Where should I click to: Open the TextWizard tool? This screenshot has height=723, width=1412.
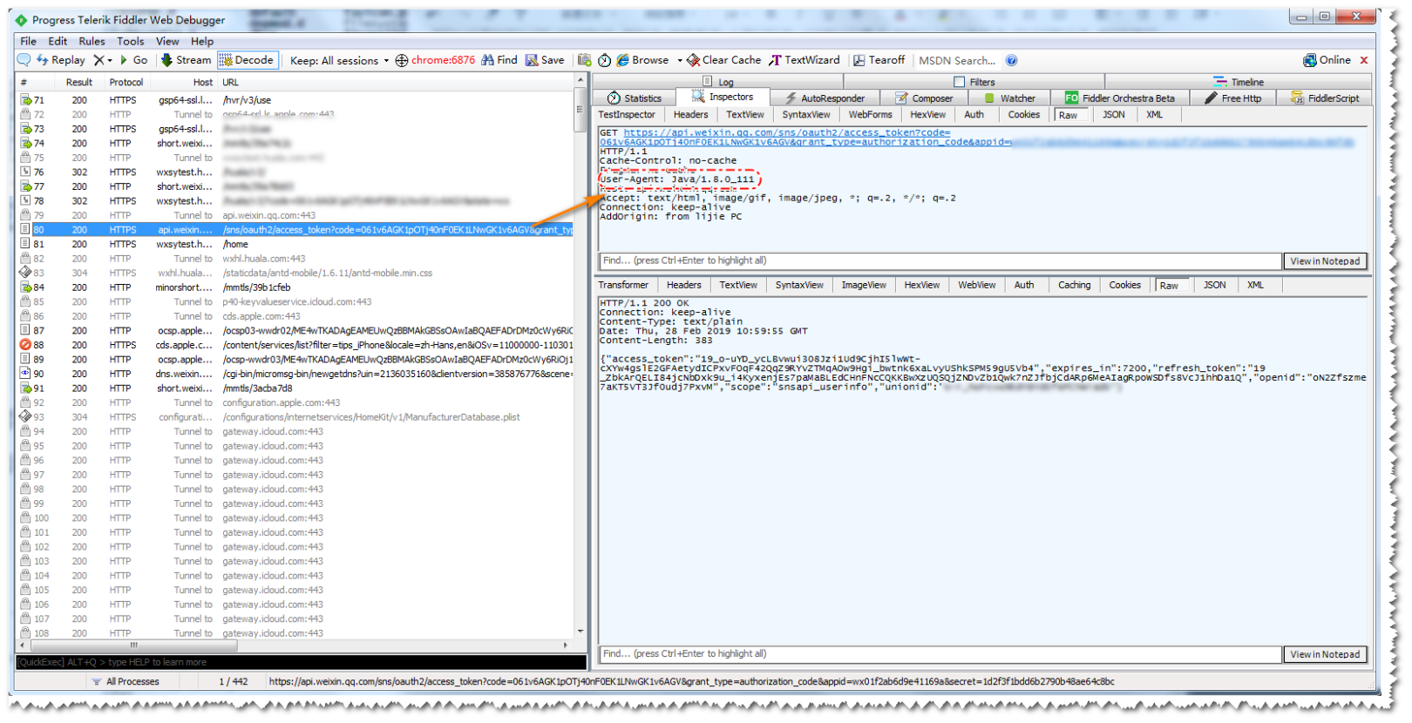pyautogui.click(x=804, y=60)
